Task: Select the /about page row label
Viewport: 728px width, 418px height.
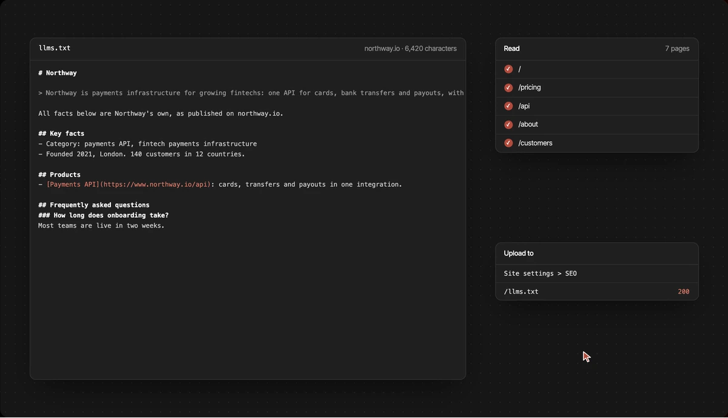Action: pos(528,124)
